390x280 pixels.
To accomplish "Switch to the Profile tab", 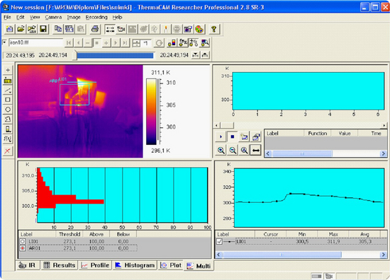I will coord(95,265).
